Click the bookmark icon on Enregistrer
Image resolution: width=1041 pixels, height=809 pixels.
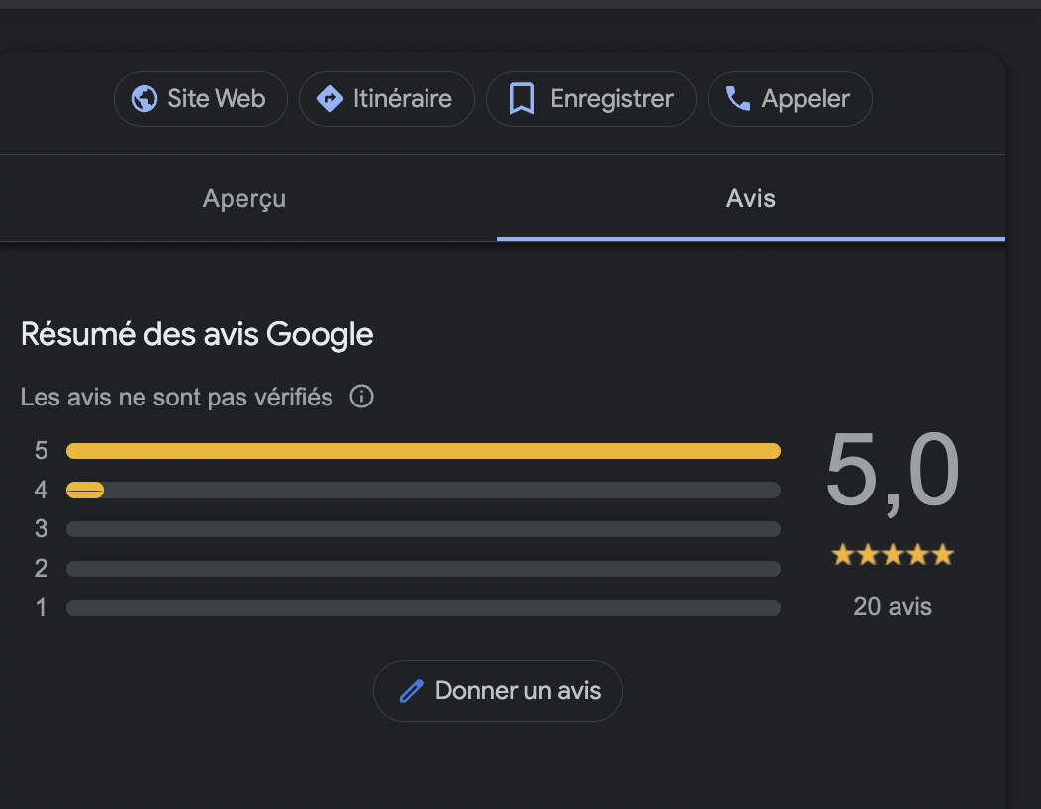[521, 99]
